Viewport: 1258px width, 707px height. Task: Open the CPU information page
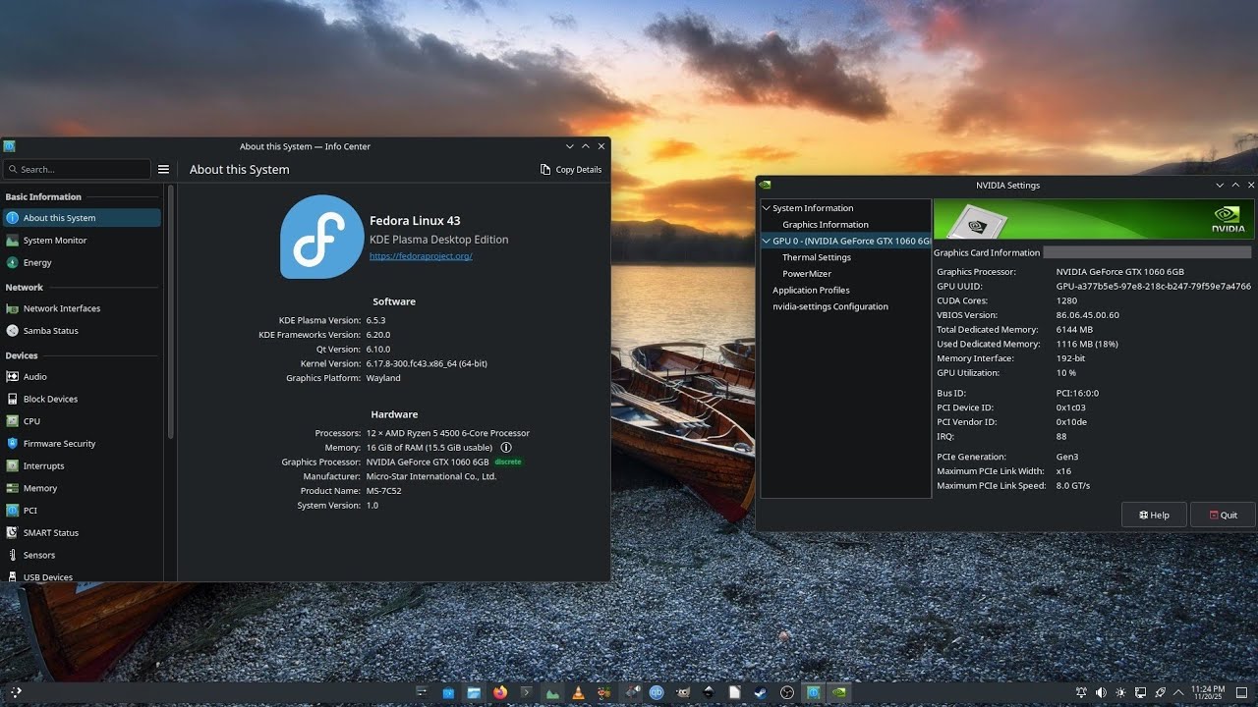pyautogui.click(x=83, y=421)
